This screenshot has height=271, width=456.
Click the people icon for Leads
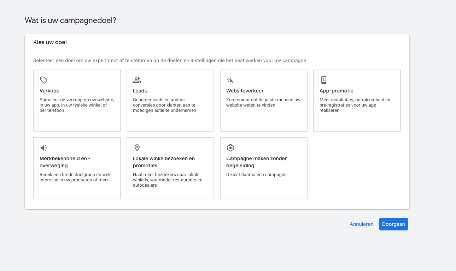pos(137,80)
